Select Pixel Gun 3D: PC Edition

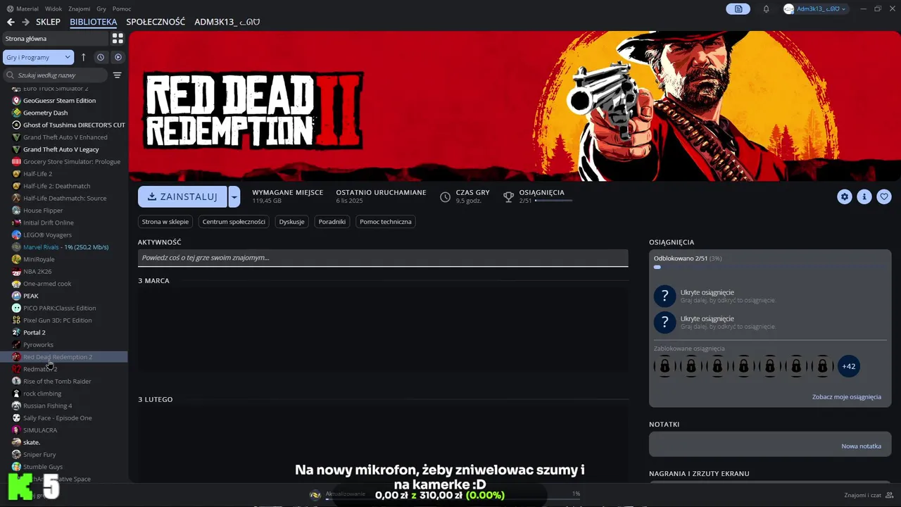point(64,320)
